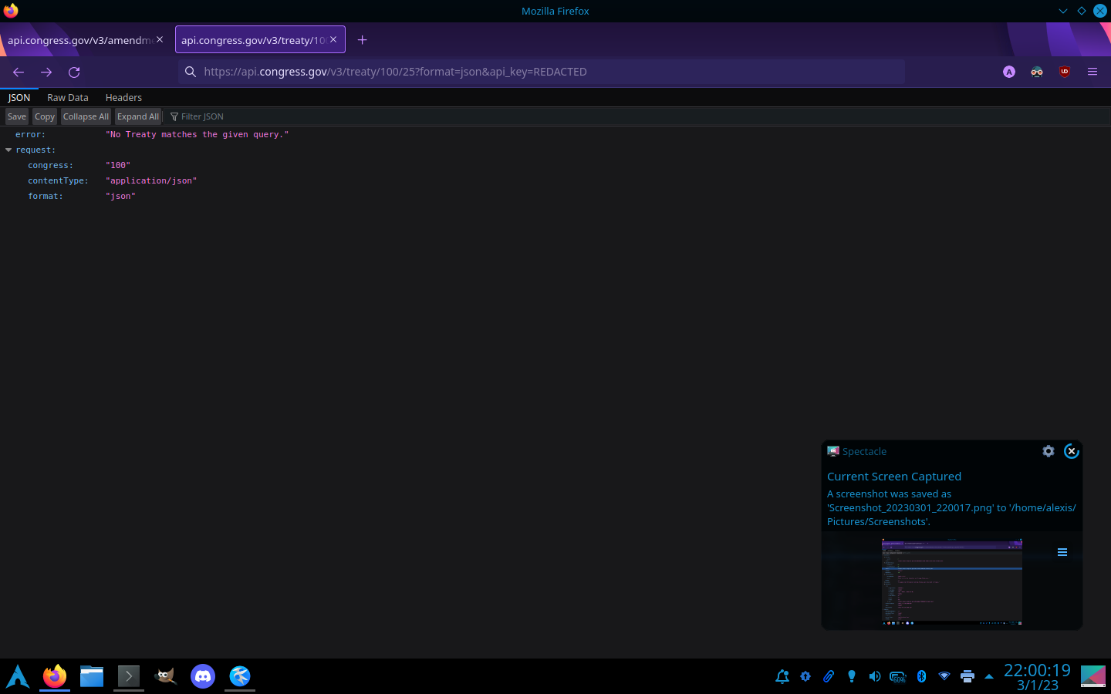Image resolution: width=1111 pixels, height=694 pixels.
Task: Switch to the Headers tab
Action: [123, 97]
